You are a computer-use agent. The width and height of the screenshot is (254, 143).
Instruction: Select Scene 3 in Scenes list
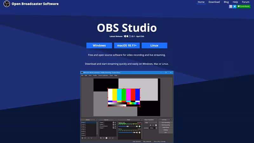point(89,126)
